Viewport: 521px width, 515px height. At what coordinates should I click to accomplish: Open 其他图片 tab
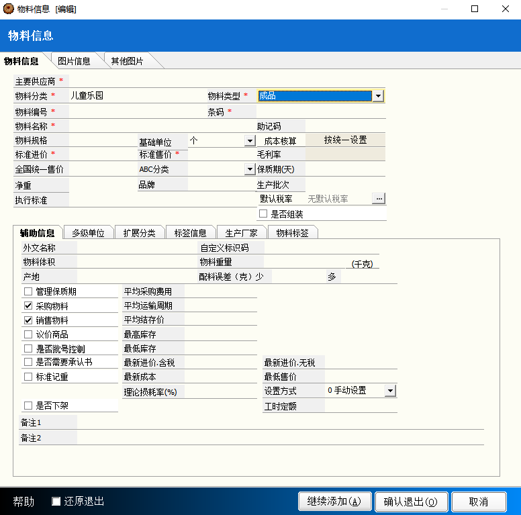click(127, 61)
